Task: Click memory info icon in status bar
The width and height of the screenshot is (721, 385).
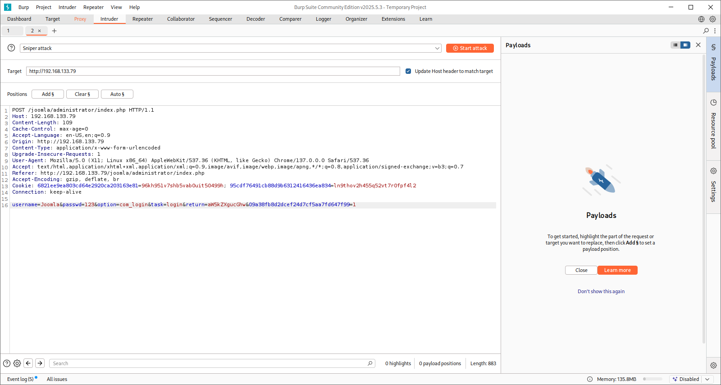Action: click(590, 379)
